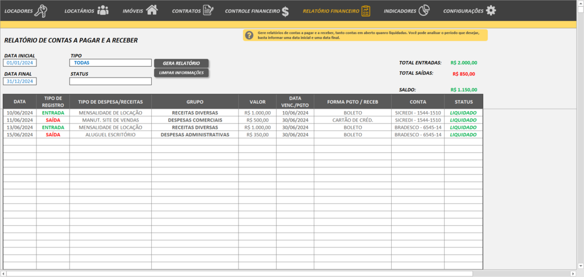This screenshot has width=584, height=277.
Task: Click the people icon beside Locatários
Action: coord(103,10)
